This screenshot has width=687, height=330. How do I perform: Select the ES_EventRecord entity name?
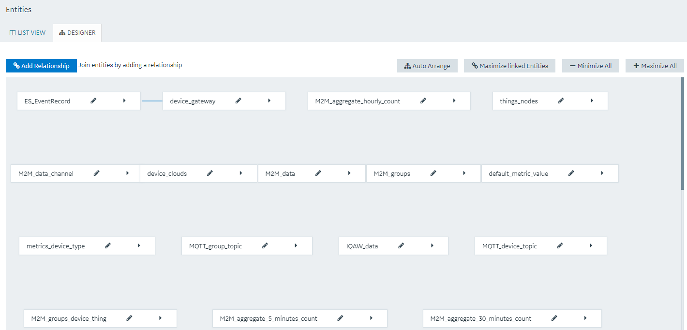(47, 101)
